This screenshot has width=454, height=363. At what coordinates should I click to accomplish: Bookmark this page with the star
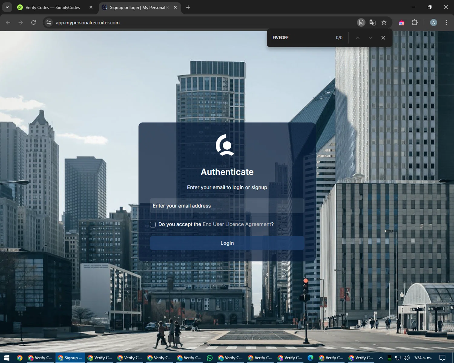(x=384, y=22)
